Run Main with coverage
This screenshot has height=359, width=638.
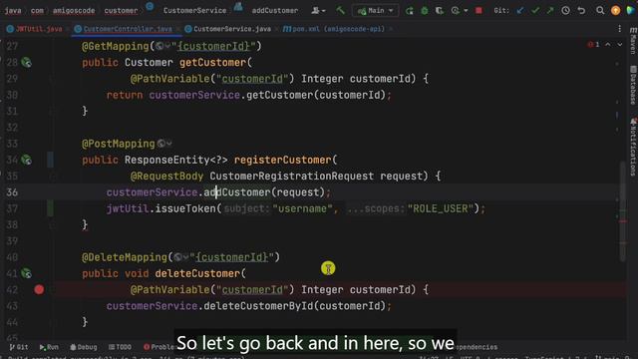coord(440,11)
